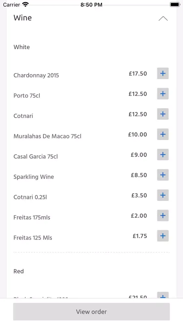Viewport: 183px width, 325px height.
Task: Tap plus next to Casal Garcia 75cl
Action: (163, 155)
